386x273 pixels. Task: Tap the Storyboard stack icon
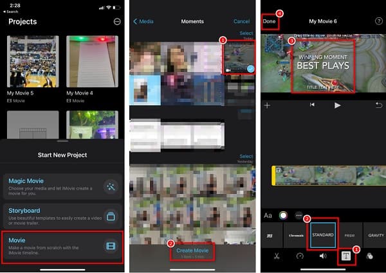tap(111, 216)
